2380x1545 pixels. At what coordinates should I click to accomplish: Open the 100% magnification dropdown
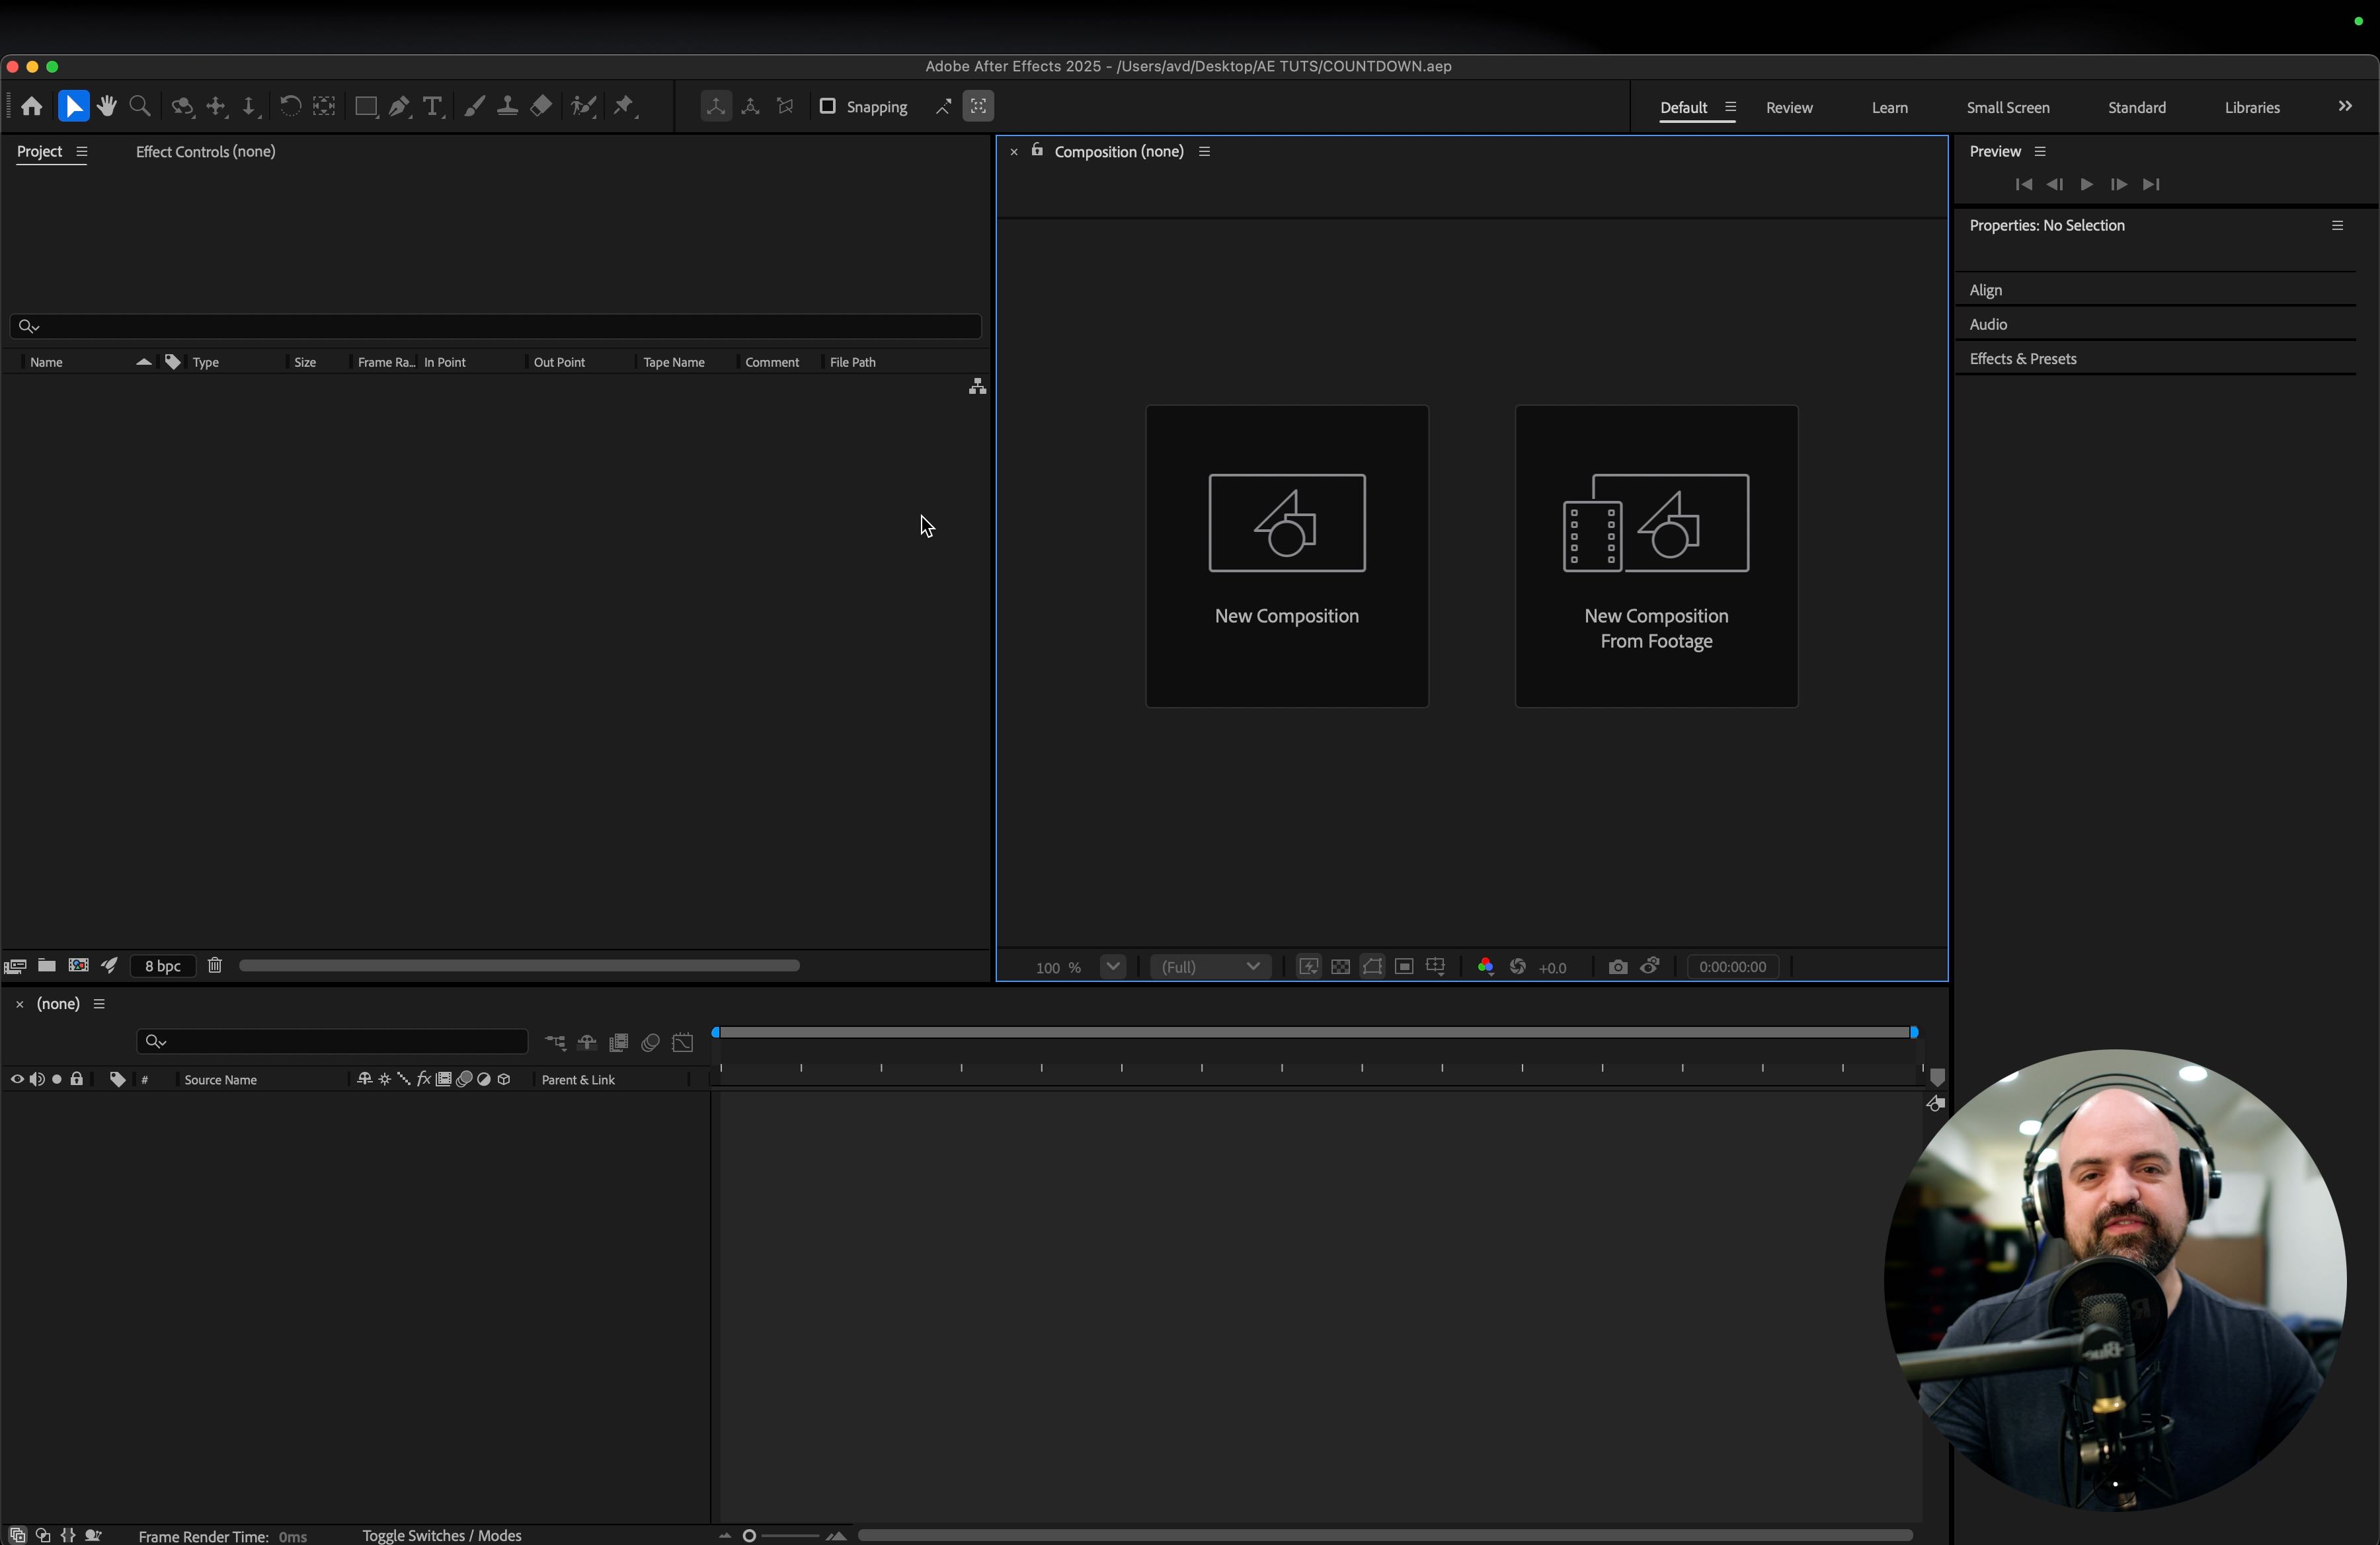coord(1113,966)
